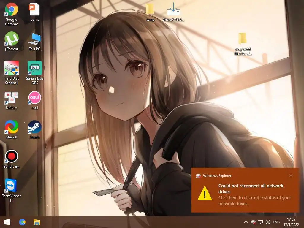Launch TeamViewer 11 from desktop
Image resolution: width=304 pixels, height=228 pixels.
(12, 190)
